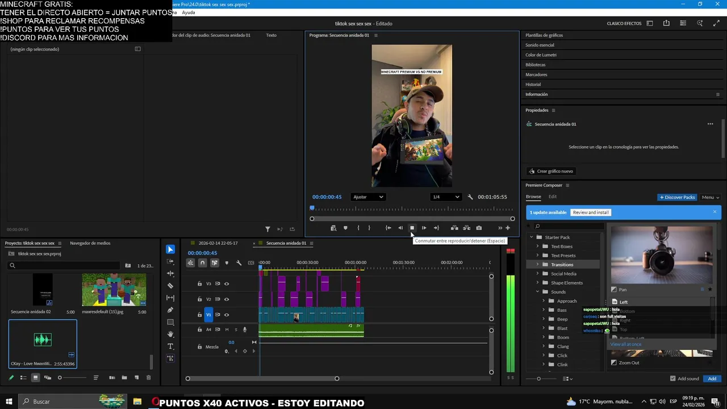Open Program monitor settings wrench
The width and height of the screenshot is (727, 409).
click(470, 197)
